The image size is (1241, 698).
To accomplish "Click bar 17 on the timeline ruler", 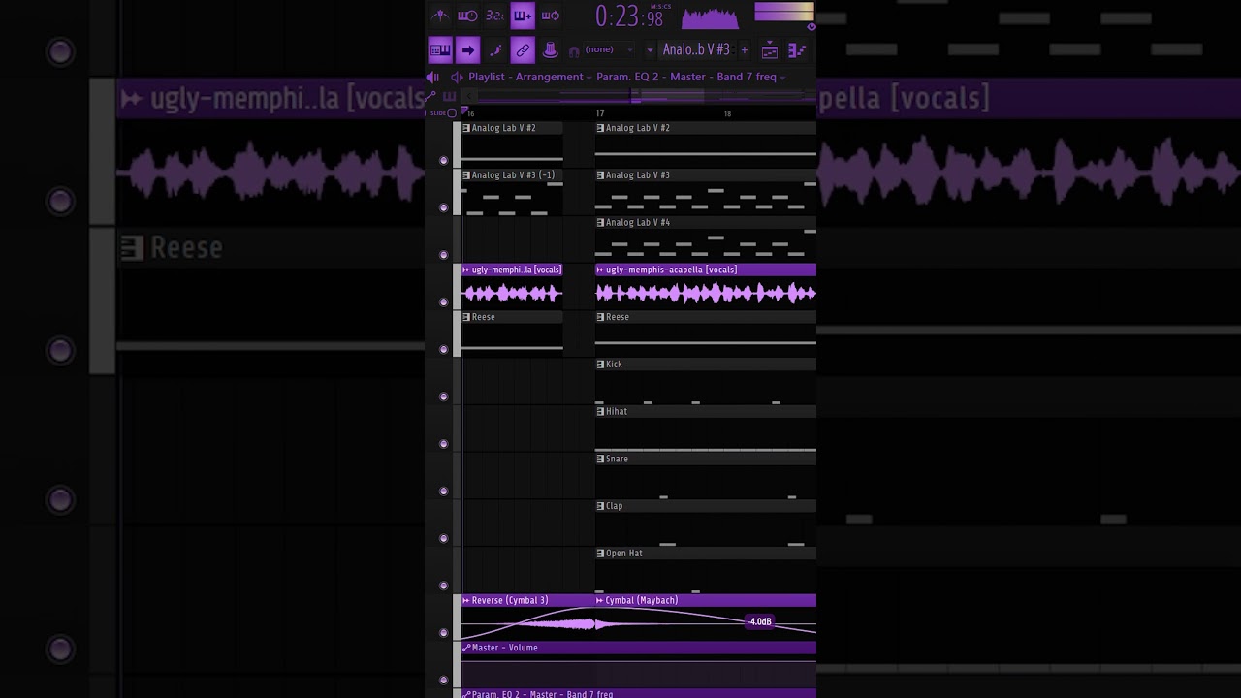I will [x=600, y=113].
